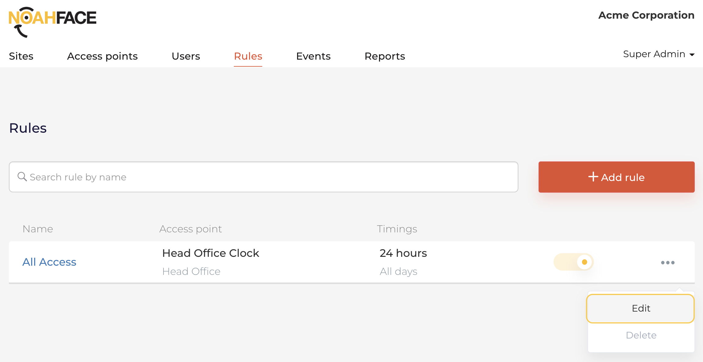
Task: Open the Events tab
Action: (313, 56)
